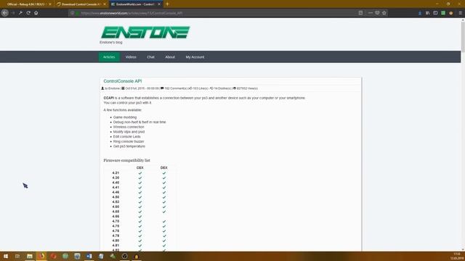The width and height of the screenshot is (465, 261).
Task: Go to the browser home page
Action: [36, 13]
